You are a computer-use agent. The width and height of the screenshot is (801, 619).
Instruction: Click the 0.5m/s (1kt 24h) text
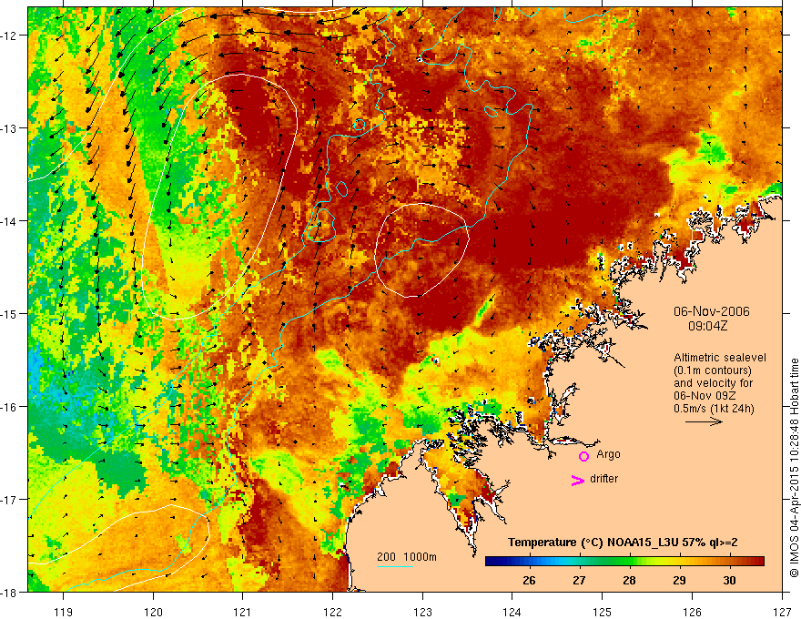tap(714, 409)
